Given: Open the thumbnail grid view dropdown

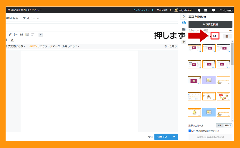Looking at the screenshot, I should click(228, 36).
